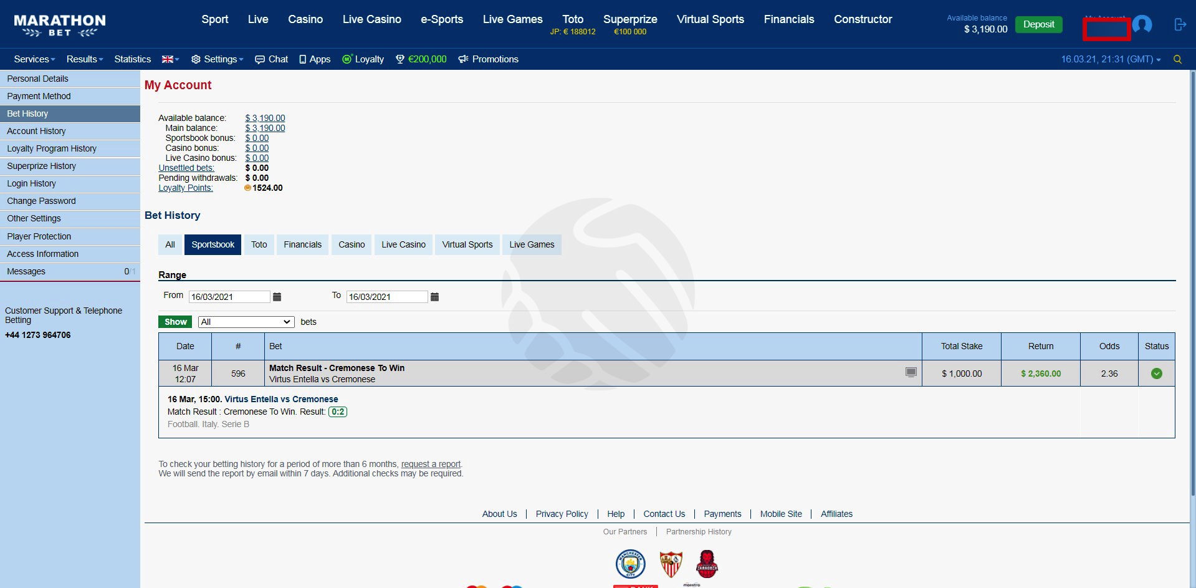
Task: Open the €200,000 trophy promotion
Action: point(421,59)
